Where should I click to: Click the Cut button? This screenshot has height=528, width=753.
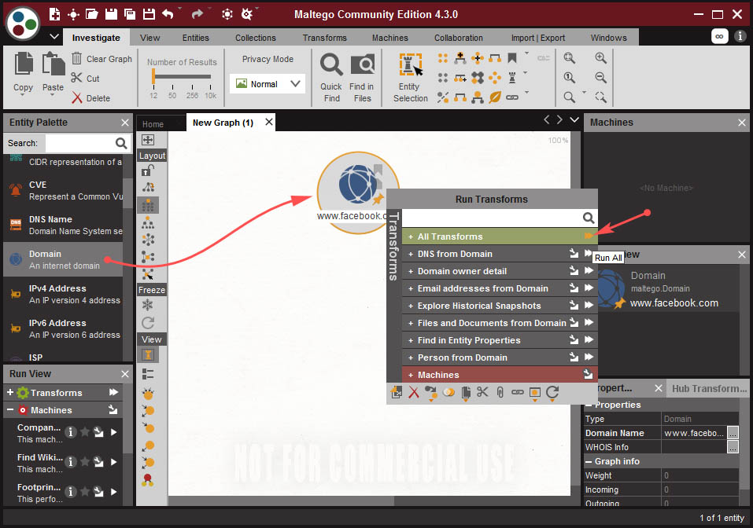(x=86, y=78)
